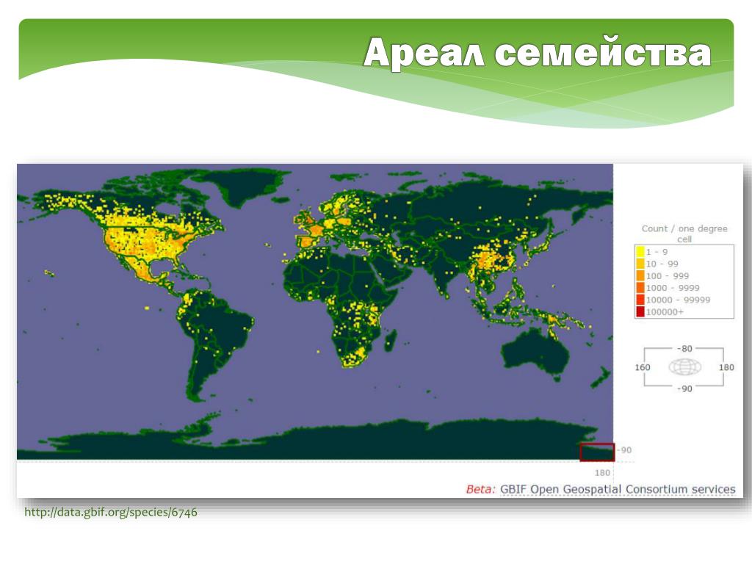Click the '-90' label under the globe icon
Screen dimensions: 752x564
[x=685, y=388]
